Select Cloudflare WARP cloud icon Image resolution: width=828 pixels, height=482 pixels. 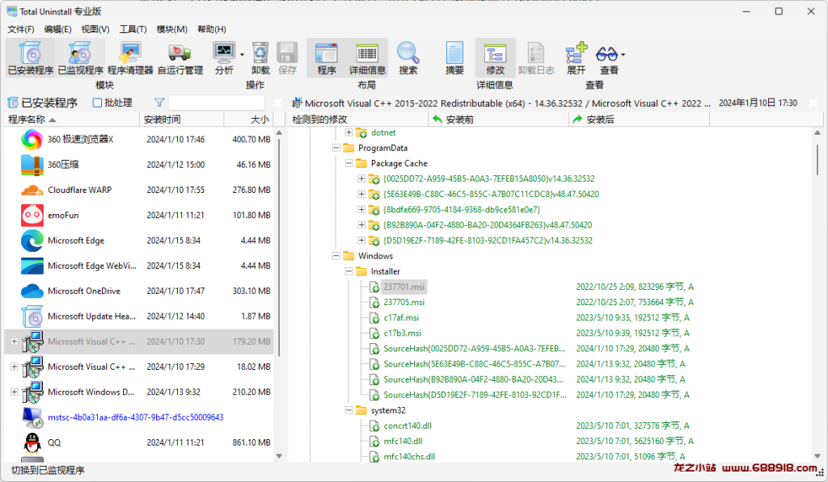32,190
